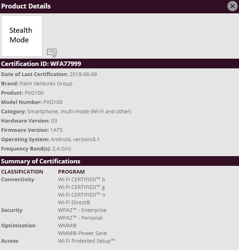Click the Stealth Mode product thumbnail
The height and width of the screenshot is (250, 239).
pos(22,36)
